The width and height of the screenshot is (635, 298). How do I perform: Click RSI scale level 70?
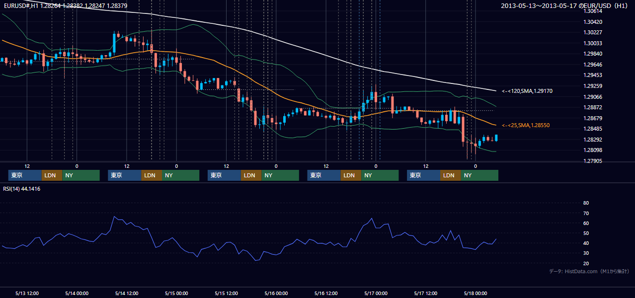pyautogui.click(x=586, y=213)
